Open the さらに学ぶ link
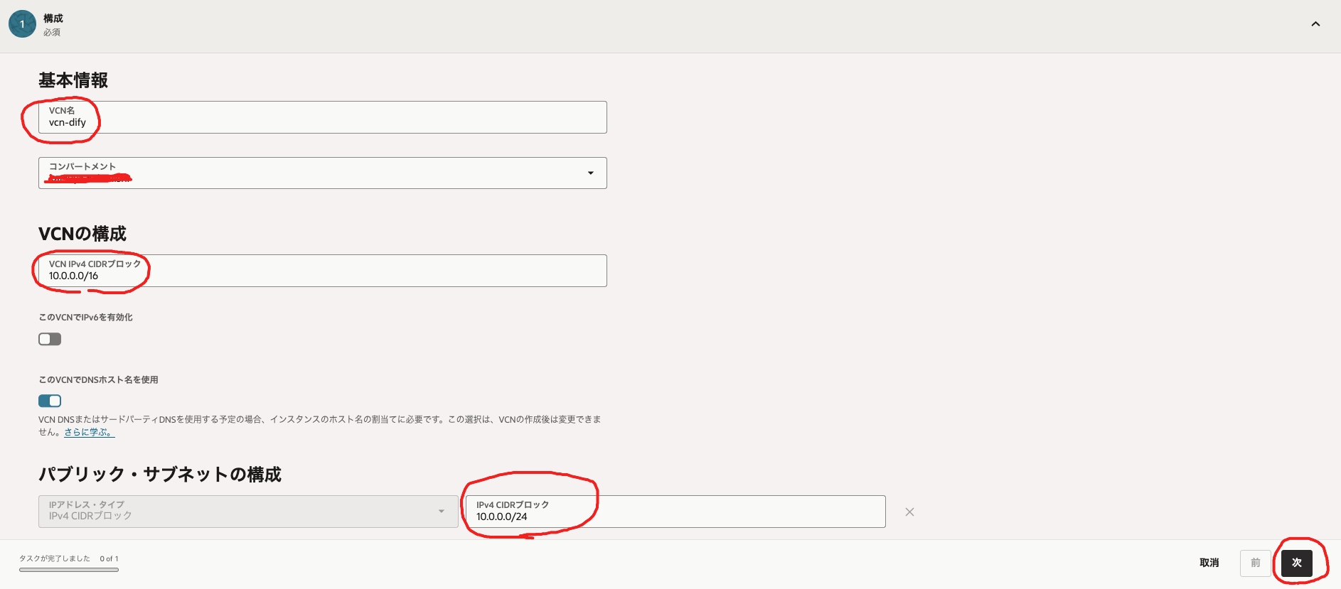 [89, 432]
